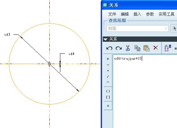This screenshot has width=177, height=128.
Task: Delete relation using the red X icon
Action: [x=156, y=48]
